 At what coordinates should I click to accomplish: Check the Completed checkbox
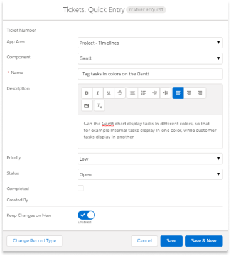81,188
